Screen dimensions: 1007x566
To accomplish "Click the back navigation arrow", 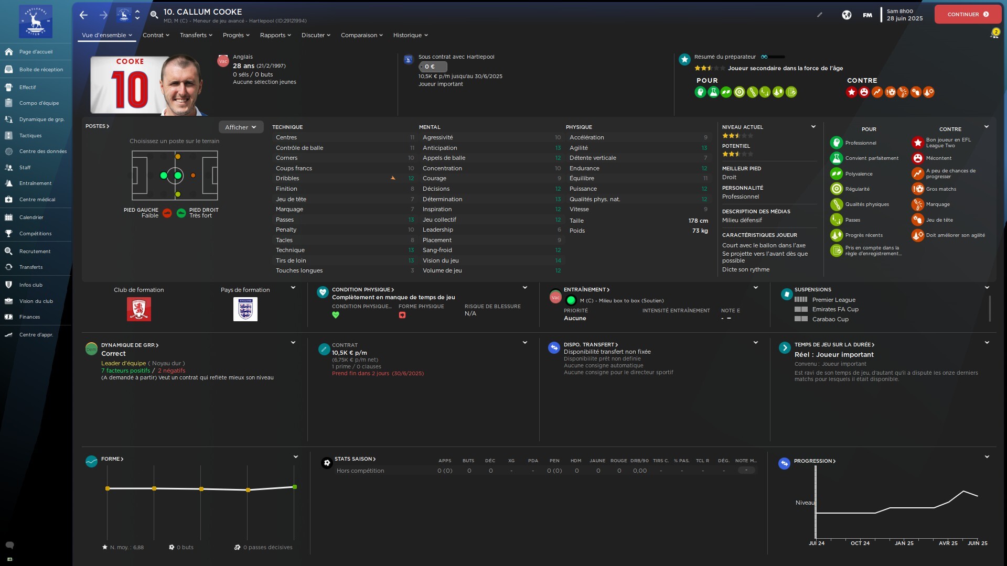I will (x=83, y=15).
